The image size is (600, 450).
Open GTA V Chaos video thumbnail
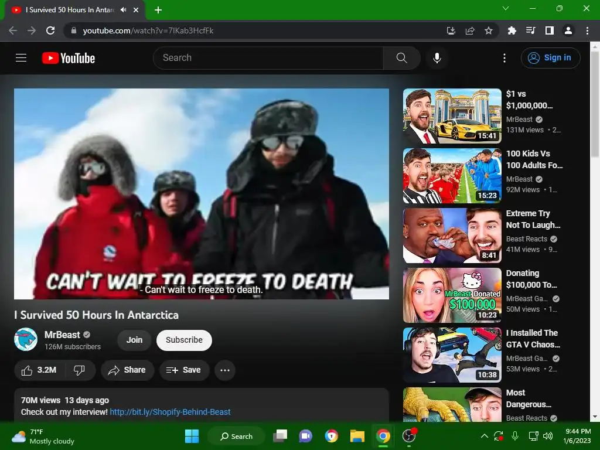[x=452, y=354]
